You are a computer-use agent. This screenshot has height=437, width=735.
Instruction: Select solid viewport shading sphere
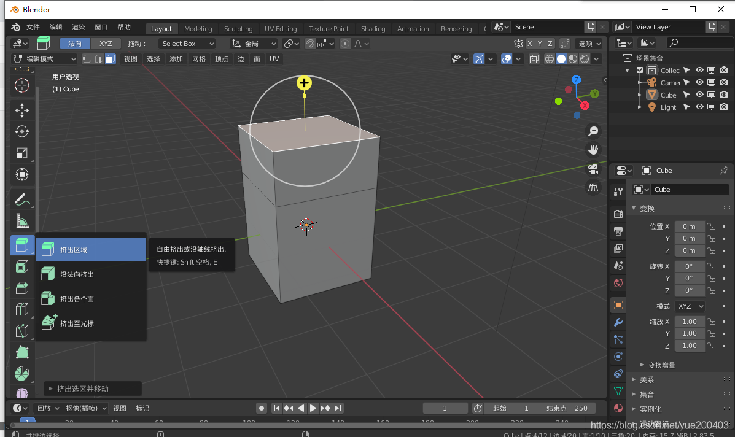tap(561, 59)
